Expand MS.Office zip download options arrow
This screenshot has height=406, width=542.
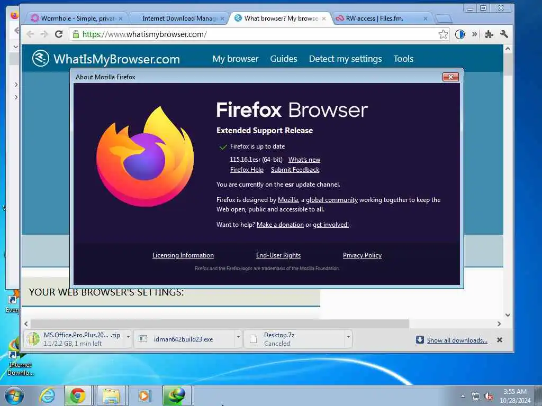pos(128,336)
